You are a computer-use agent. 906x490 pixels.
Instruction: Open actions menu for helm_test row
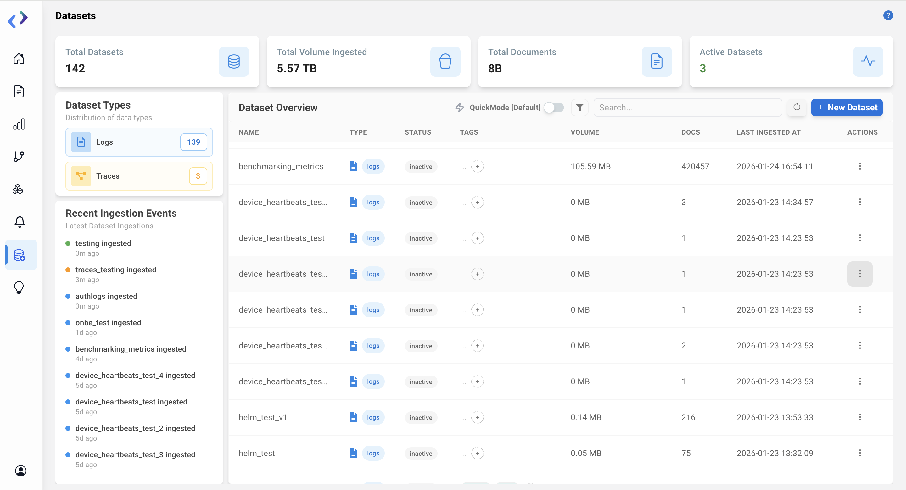point(860,453)
